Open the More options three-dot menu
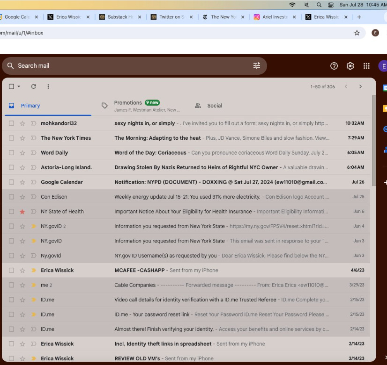The width and height of the screenshot is (387, 365). point(48,86)
